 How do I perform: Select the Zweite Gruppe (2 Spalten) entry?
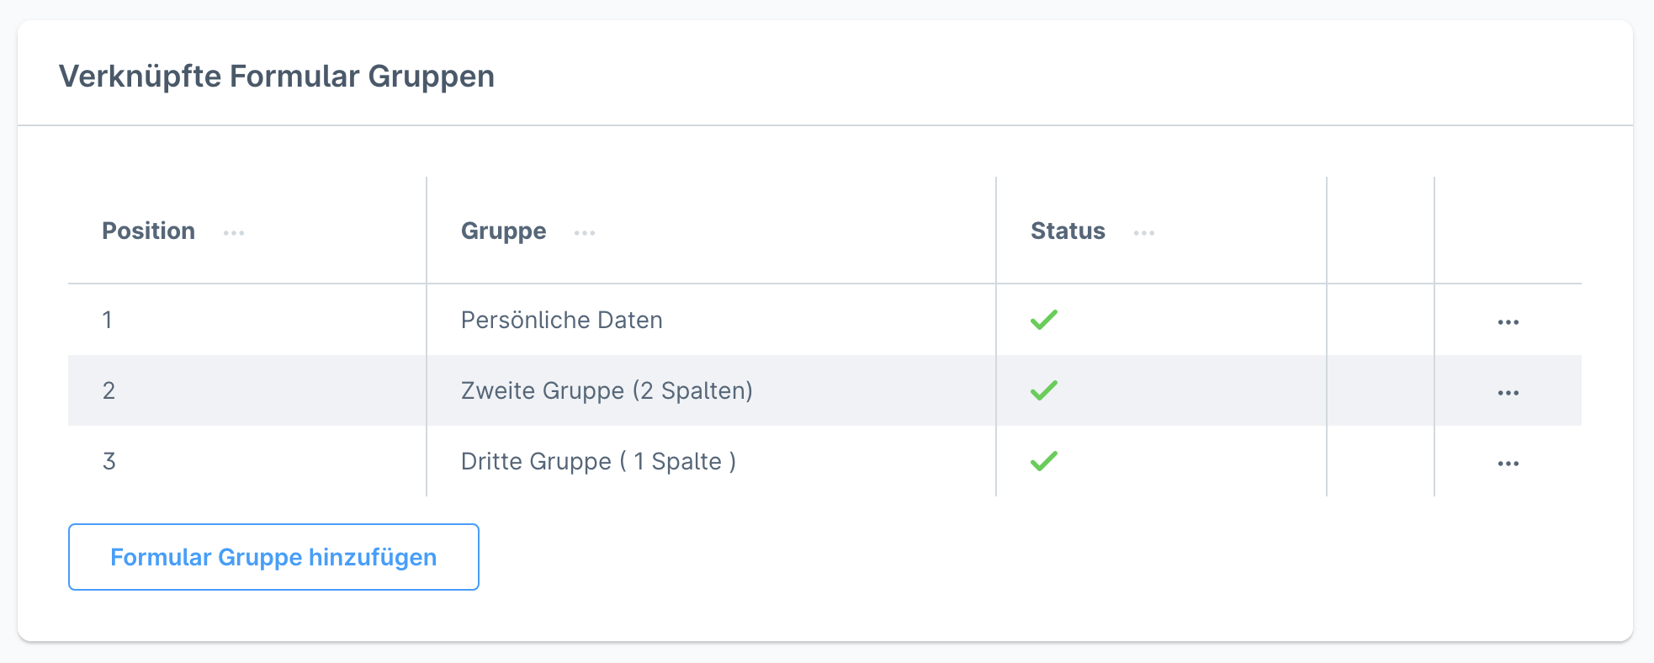[x=606, y=391]
